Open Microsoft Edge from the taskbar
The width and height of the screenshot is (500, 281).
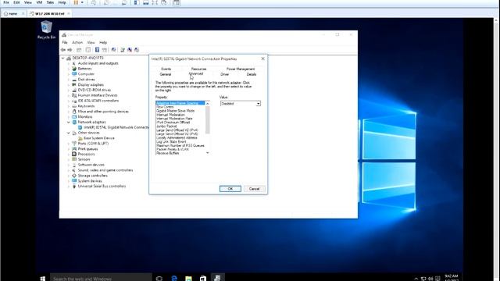point(174,278)
